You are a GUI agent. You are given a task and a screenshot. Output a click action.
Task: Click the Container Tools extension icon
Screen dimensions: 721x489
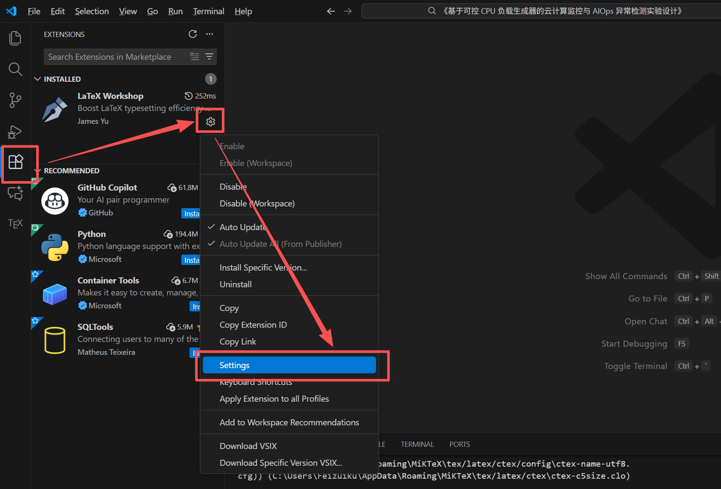click(x=55, y=294)
